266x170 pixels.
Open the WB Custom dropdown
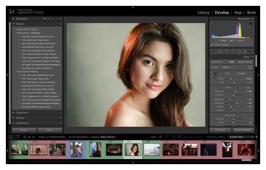[x=242, y=73]
